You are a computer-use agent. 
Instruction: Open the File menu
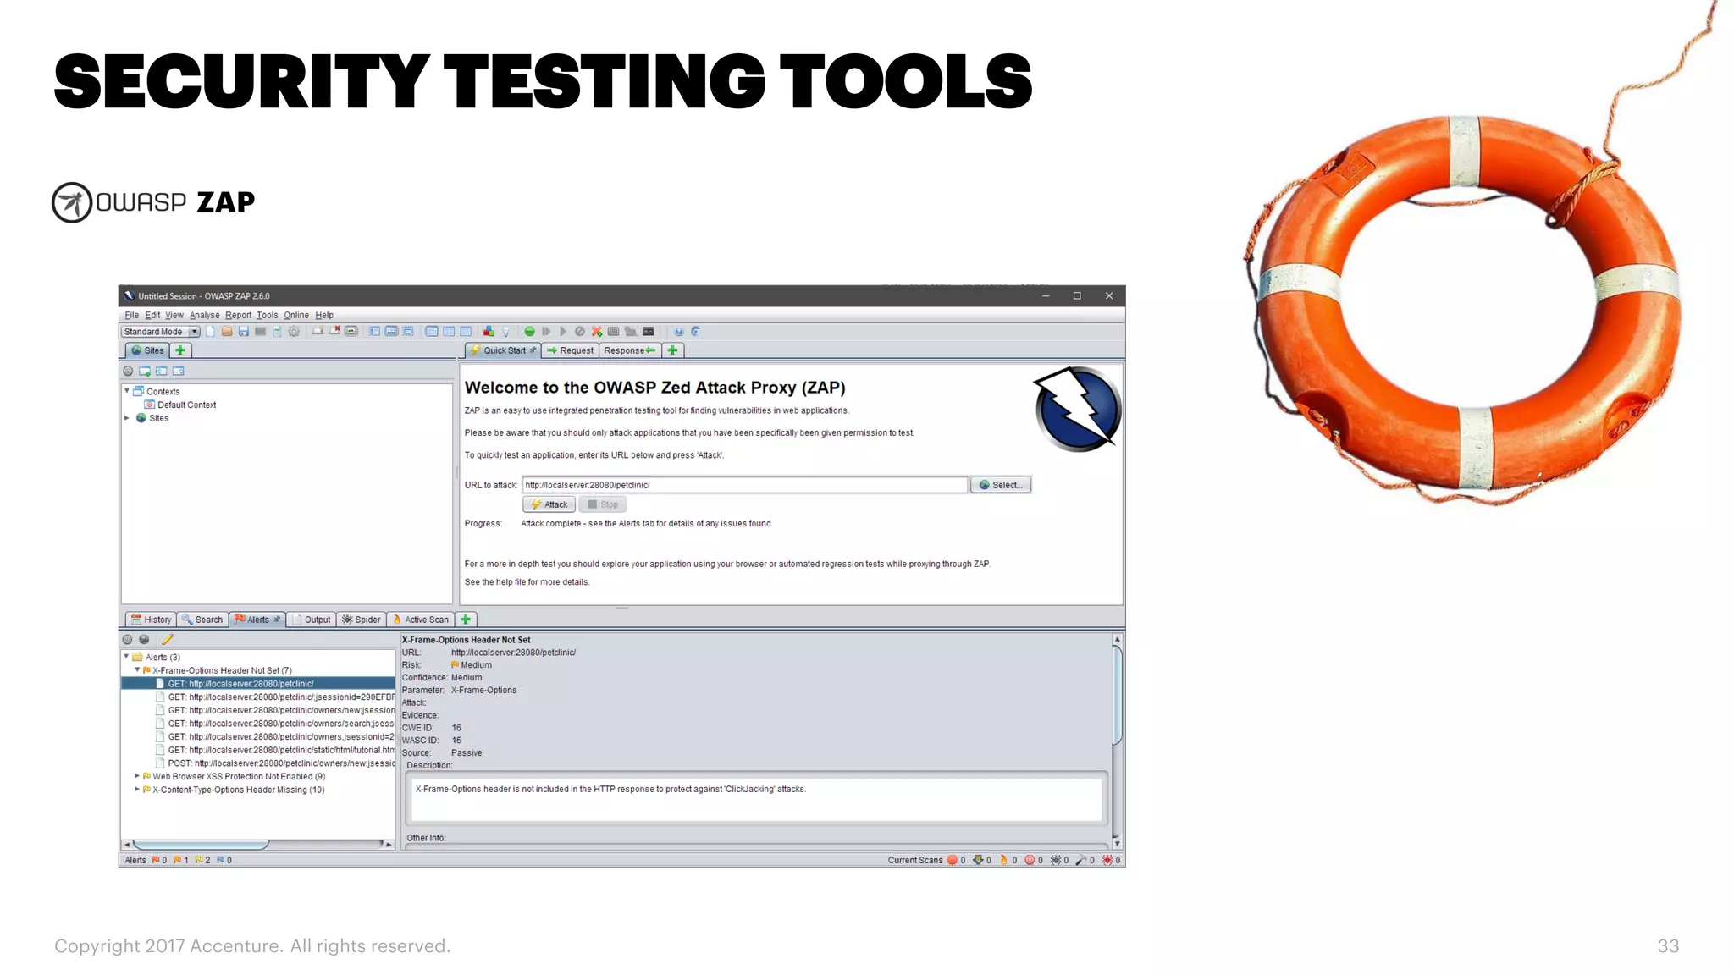tap(132, 315)
